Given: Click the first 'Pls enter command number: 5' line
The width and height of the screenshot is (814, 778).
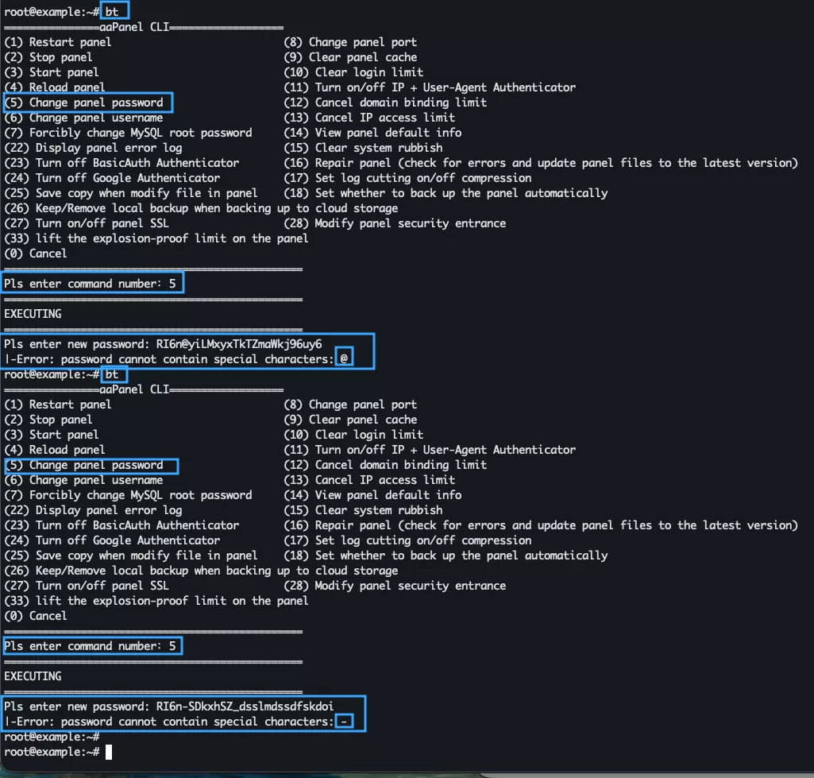Looking at the screenshot, I should click(93, 284).
